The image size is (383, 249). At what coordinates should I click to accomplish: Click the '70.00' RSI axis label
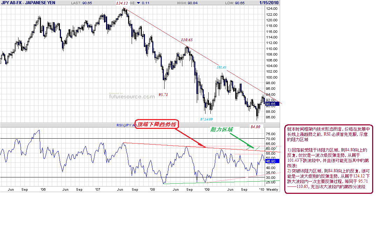pyautogui.click(x=271, y=139)
